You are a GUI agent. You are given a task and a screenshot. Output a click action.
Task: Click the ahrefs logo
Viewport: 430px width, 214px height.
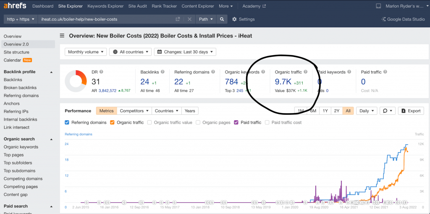[x=15, y=6]
